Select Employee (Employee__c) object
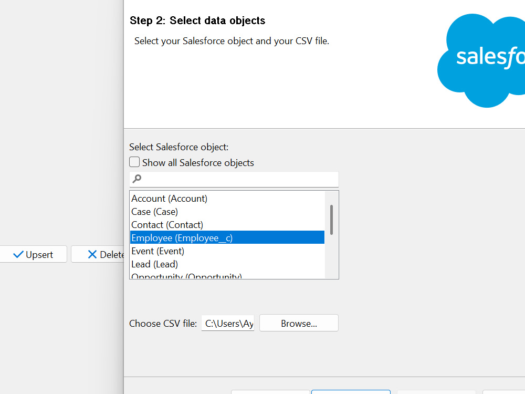This screenshot has height=394, width=525. [x=227, y=238]
